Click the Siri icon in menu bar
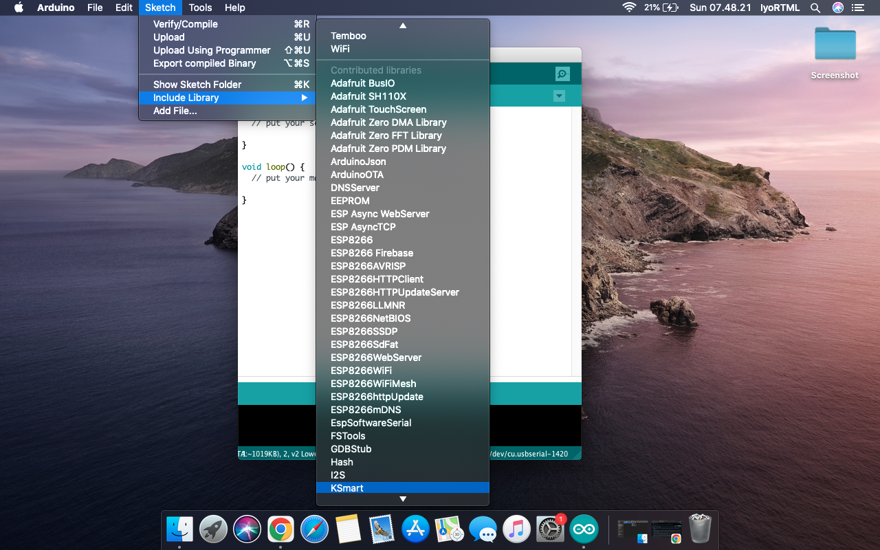This screenshot has width=880, height=550. 837,8
